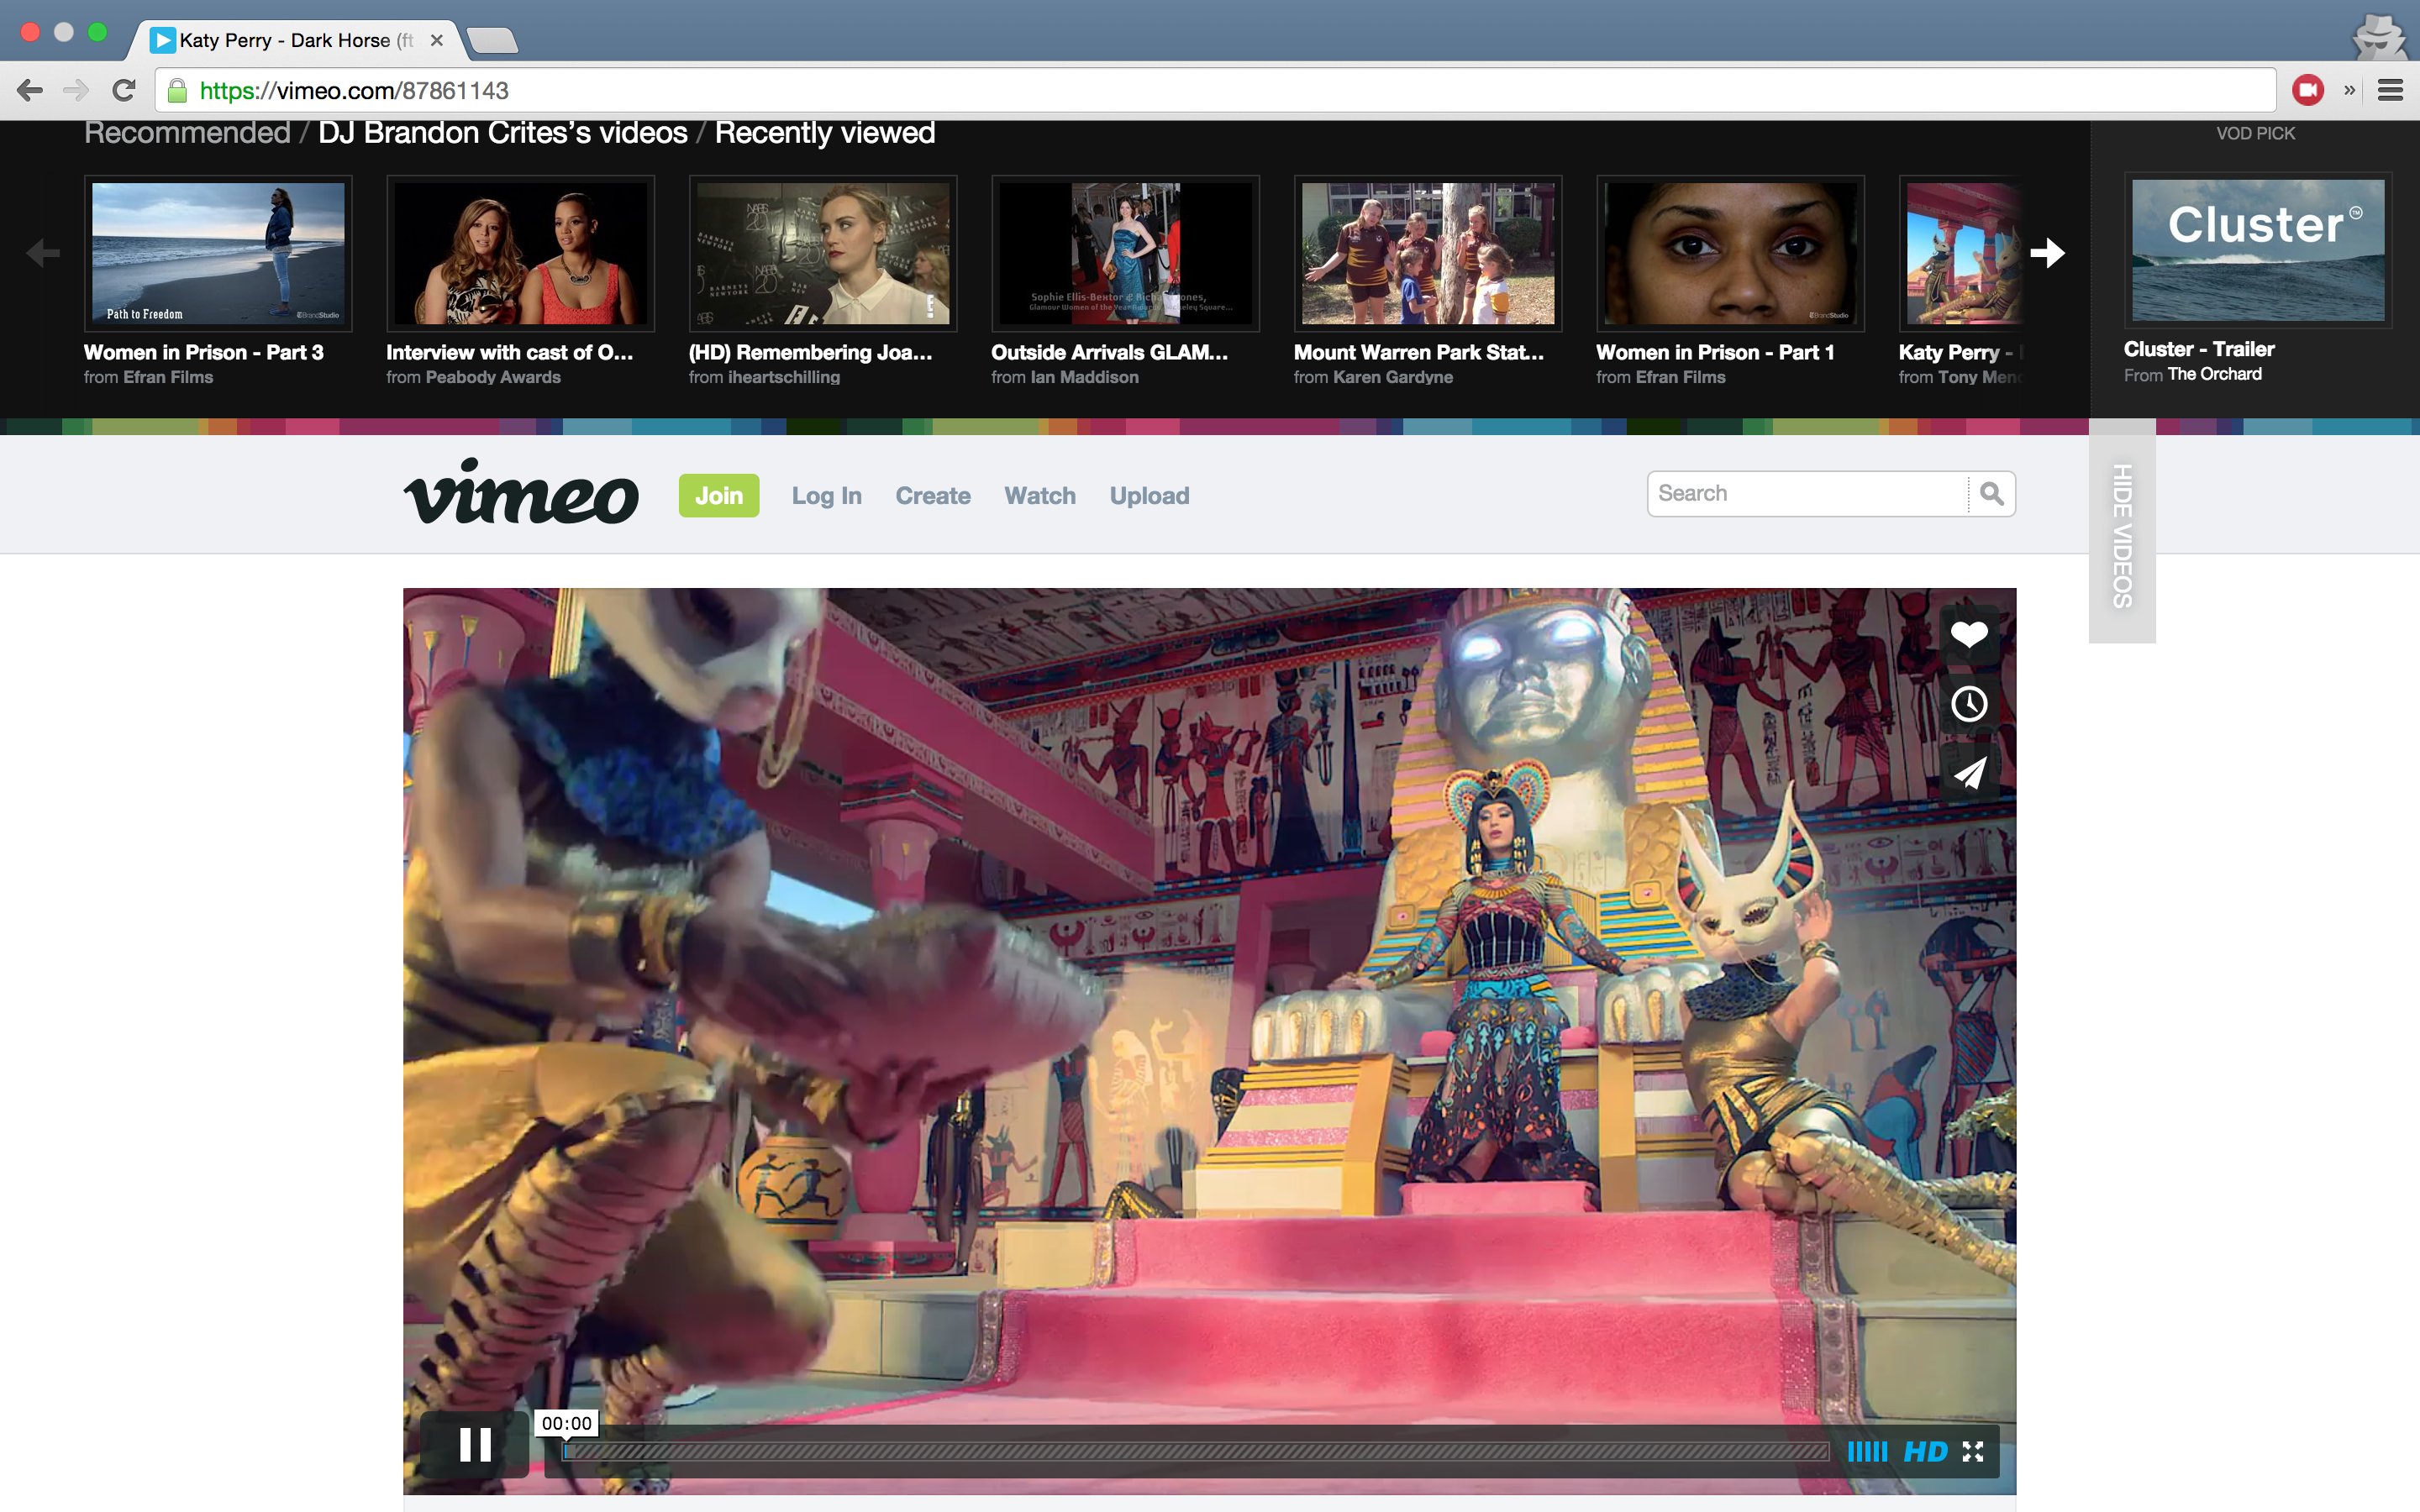Image resolution: width=2420 pixels, height=1512 pixels.
Task: Click the search magnifier icon
Action: (1991, 494)
